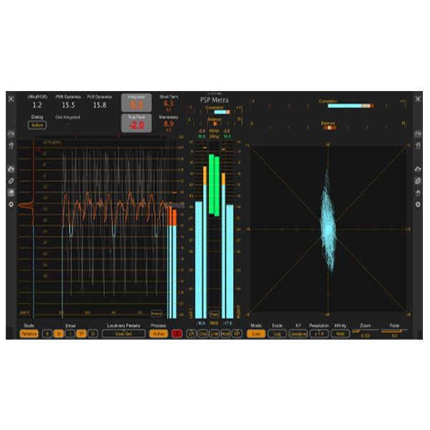430x430 pixels.
Task: Click the settings gear icon on right sidebar
Action: click(x=418, y=204)
